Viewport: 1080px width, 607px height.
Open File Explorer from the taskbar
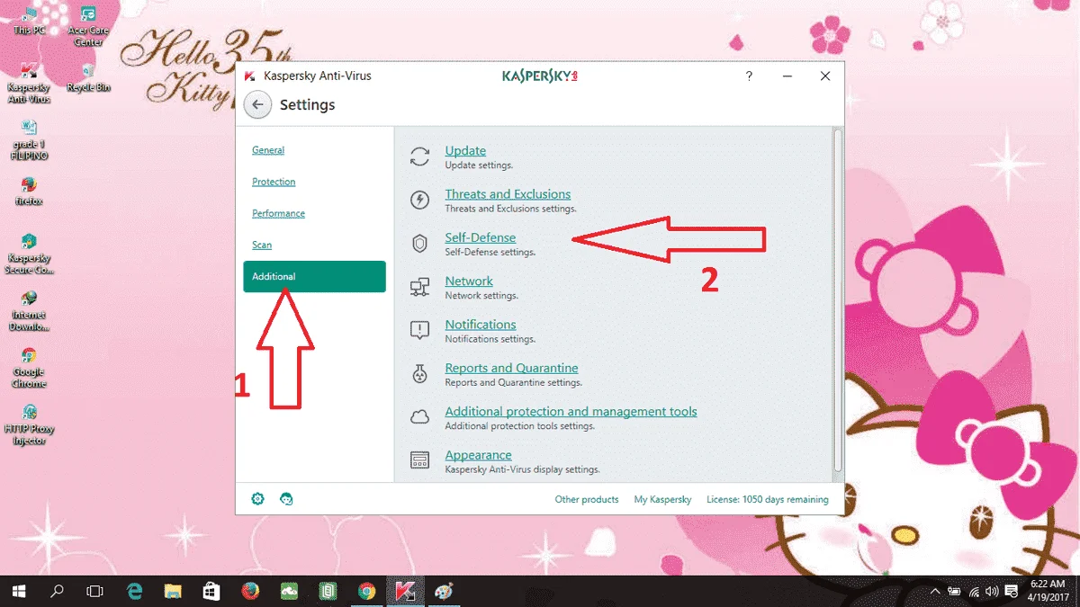(x=174, y=591)
